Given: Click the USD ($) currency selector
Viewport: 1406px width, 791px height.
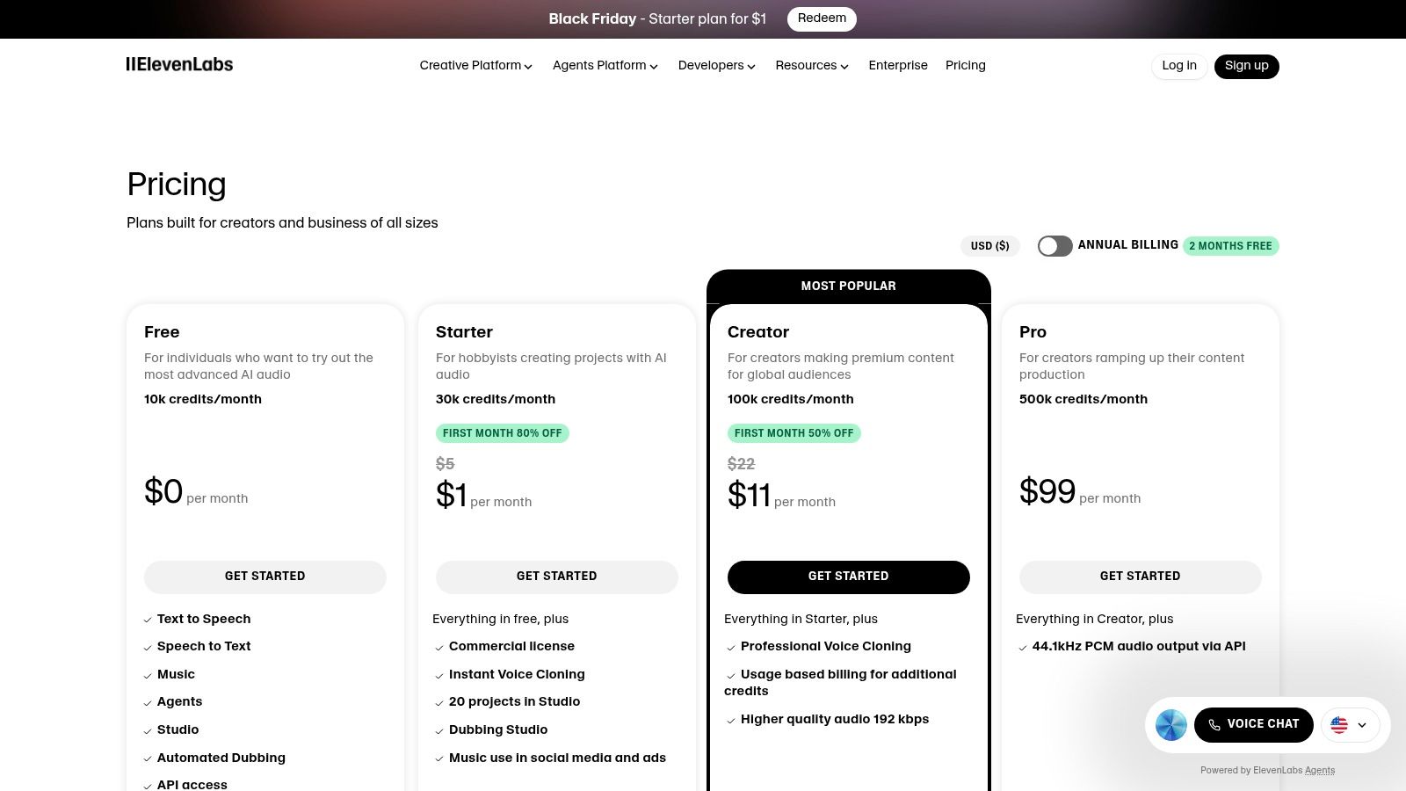Looking at the screenshot, I should 989,246.
